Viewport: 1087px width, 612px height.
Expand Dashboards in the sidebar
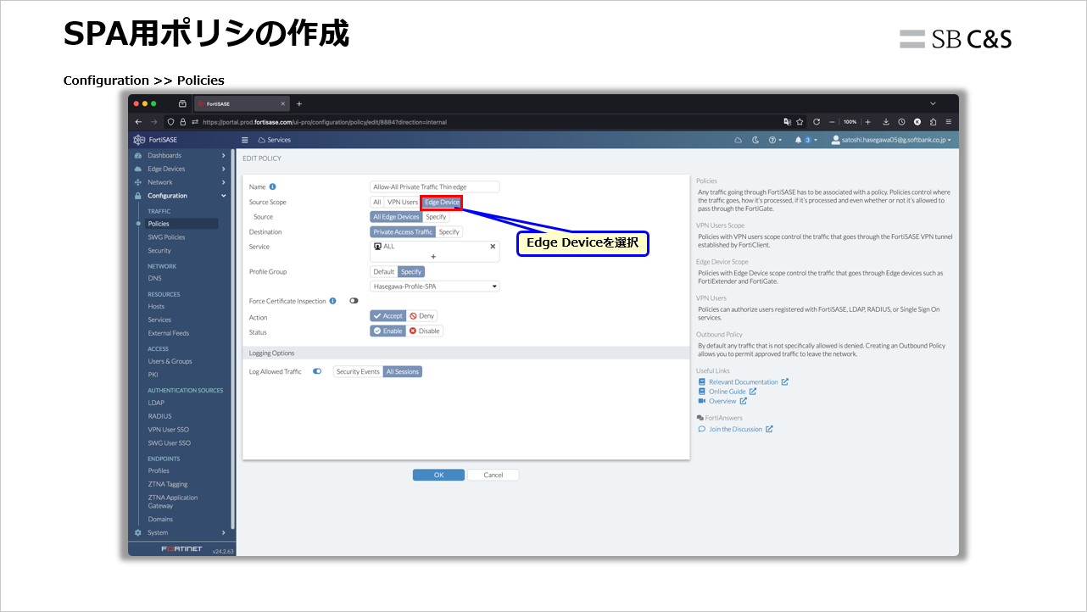pyautogui.click(x=181, y=155)
